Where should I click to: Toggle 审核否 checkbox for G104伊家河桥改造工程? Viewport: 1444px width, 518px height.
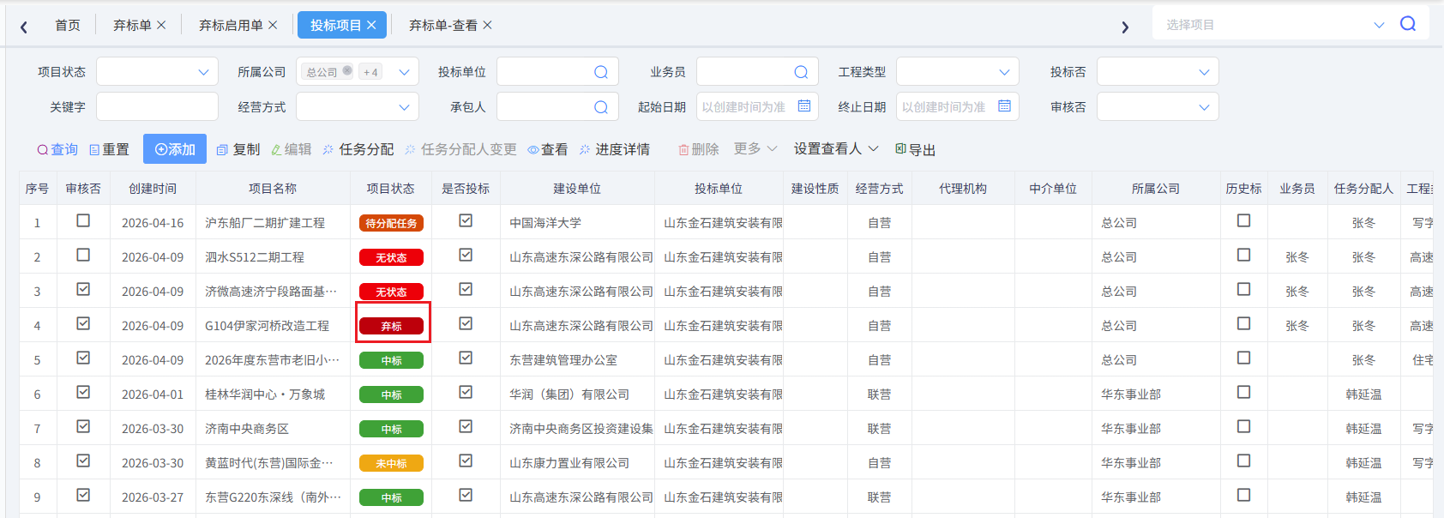(x=83, y=324)
